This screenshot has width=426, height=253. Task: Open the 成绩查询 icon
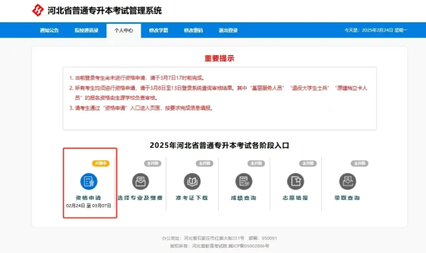pyautogui.click(x=244, y=182)
